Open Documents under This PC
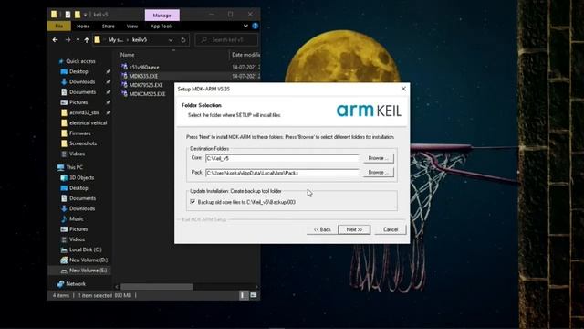The width and height of the screenshot is (584, 329). [82, 198]
